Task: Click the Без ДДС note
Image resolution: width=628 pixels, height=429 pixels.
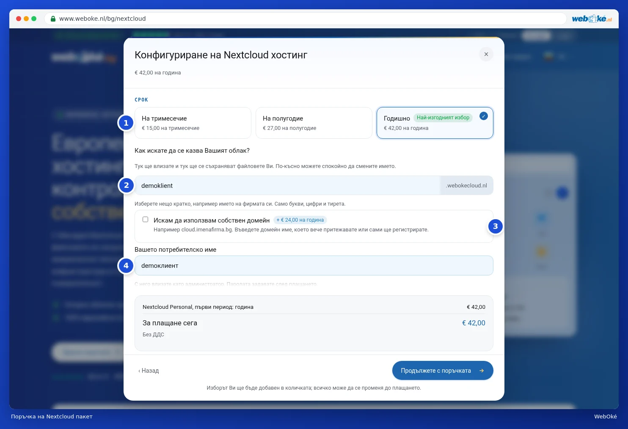Action: coord(153,335)
